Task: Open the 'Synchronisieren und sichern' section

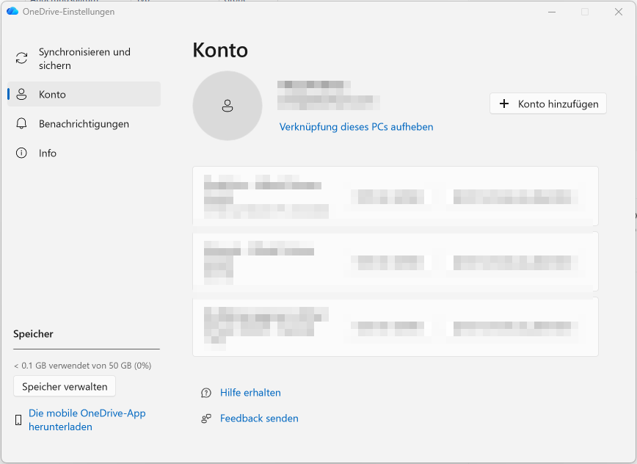Action: (x=84, y=59)
